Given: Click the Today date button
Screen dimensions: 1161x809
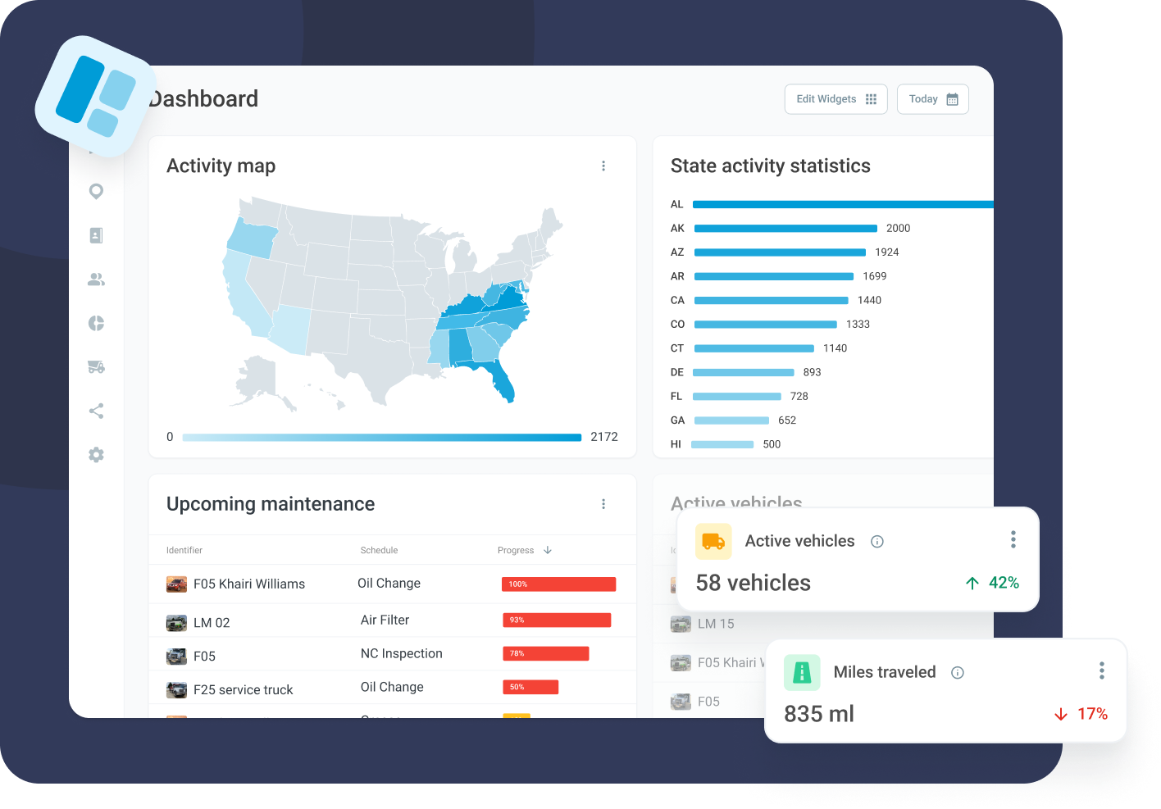Looking at the screenshot, I should pos(932,99).
